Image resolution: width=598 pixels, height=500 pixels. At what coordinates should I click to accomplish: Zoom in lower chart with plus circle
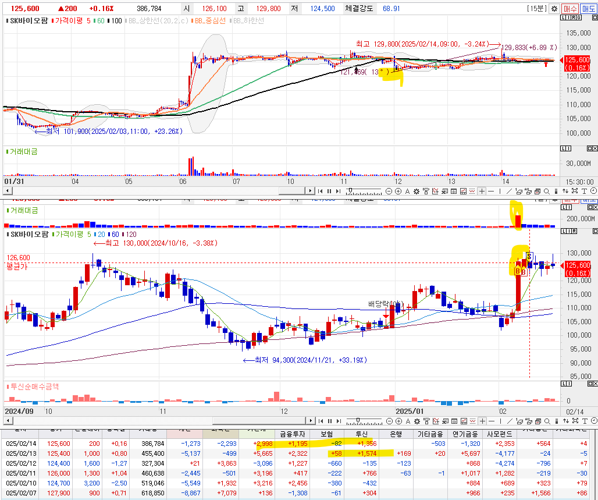click(398, 421)
